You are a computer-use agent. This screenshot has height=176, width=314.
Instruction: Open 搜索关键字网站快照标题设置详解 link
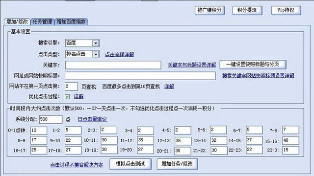[259, 76]
